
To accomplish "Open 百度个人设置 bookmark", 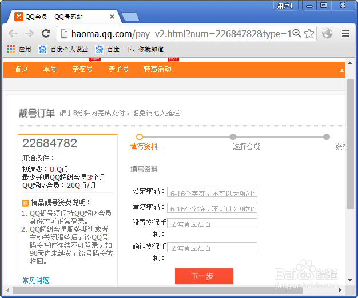I will tap(63, 49).
